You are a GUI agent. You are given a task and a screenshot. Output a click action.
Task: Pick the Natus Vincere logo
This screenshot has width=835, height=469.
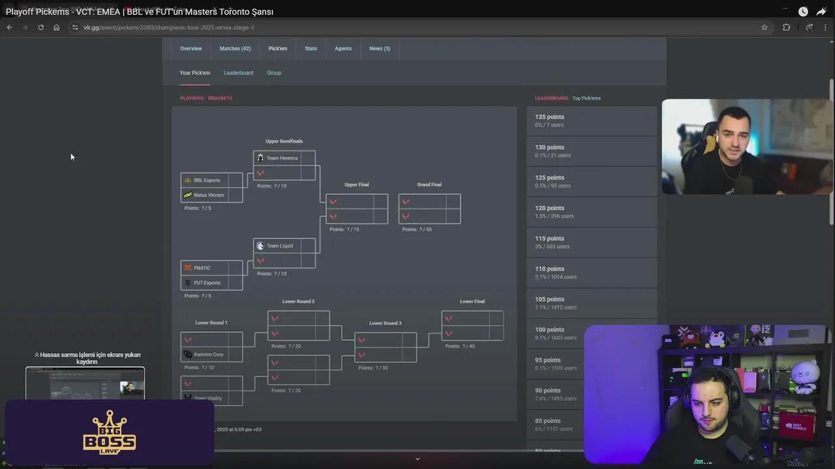[x=188, y=195]
